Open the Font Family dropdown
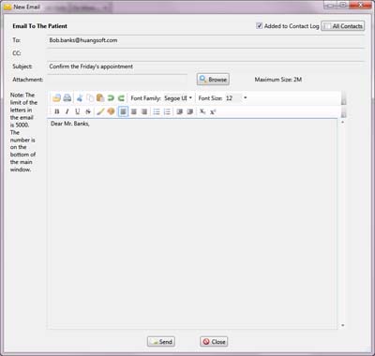Viewport: 375px width, 356px height. [x=190, y=98]
